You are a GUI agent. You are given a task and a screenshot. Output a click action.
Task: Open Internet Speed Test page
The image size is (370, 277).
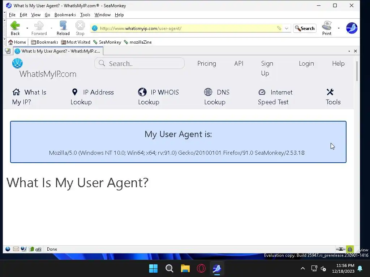pos(275,97)
